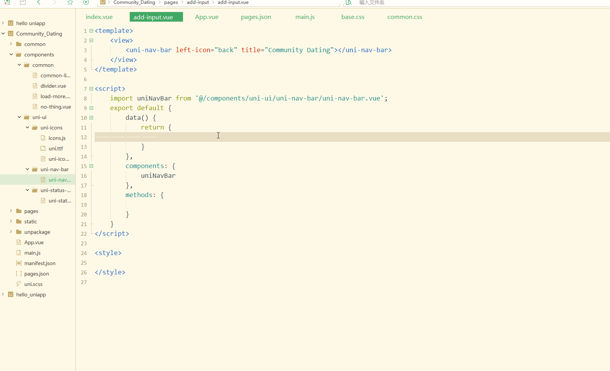Expand the hello_uniapp project
This screenshot has width=610, height=371.
click(x=3, y=294)
